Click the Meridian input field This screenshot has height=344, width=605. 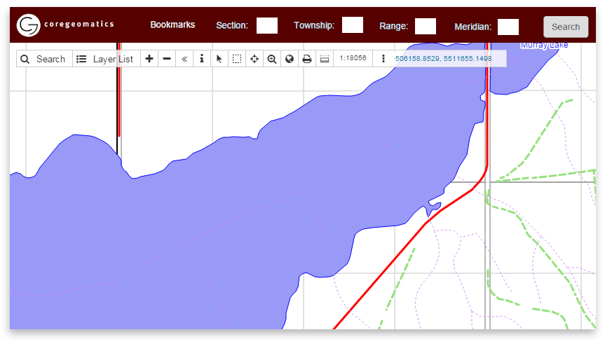pos(508,27)
